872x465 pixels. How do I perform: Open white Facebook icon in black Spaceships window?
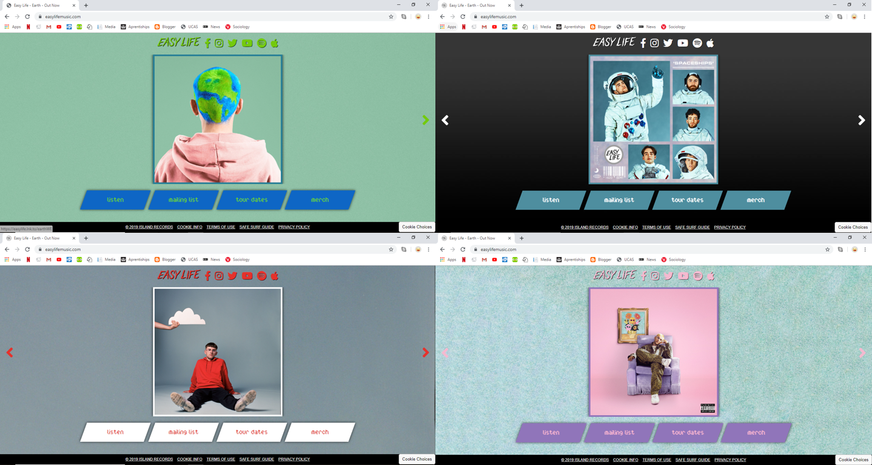click(x=643, y=43)
